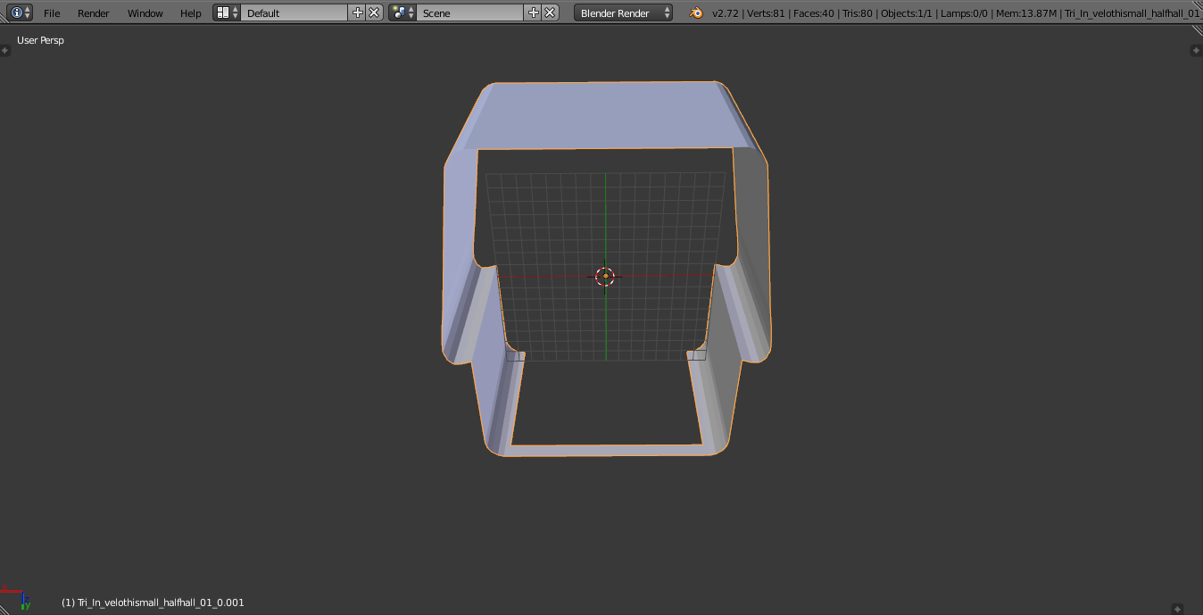The height and width of the screenshot is (615, 1203).
Task: Click the Objects:1/1 statistic
Action: click(x=907, y=13)
